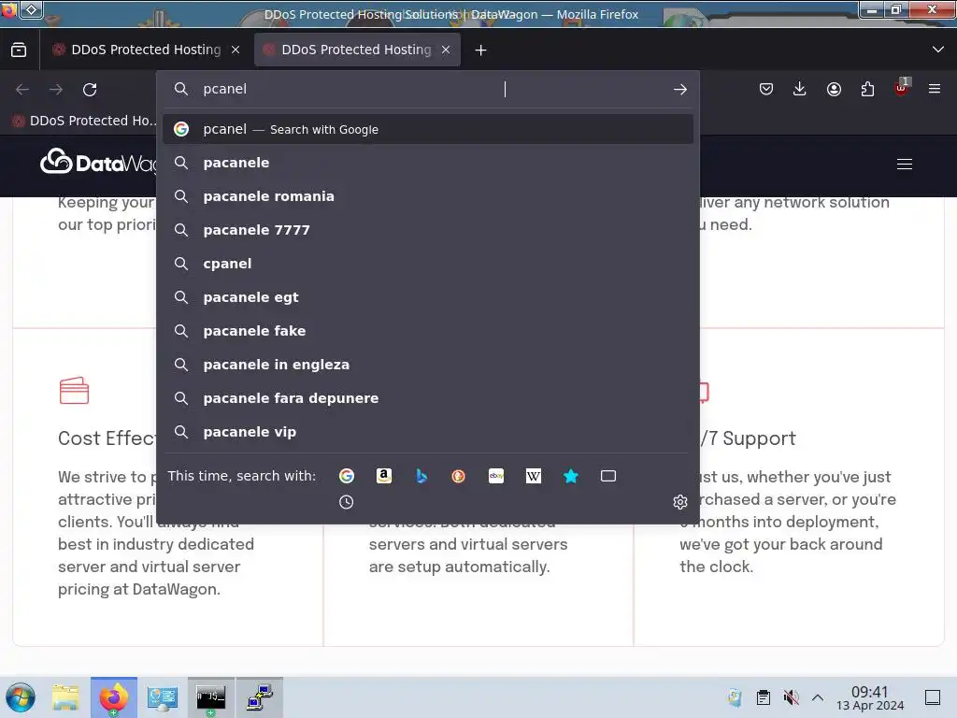Open Save to Pocket button

click(766, 89)
